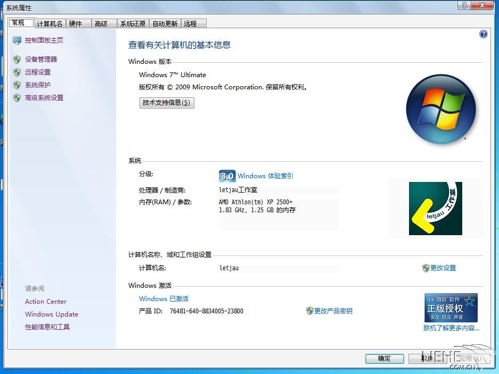Open the Windows Update link

tap(52, 314)
